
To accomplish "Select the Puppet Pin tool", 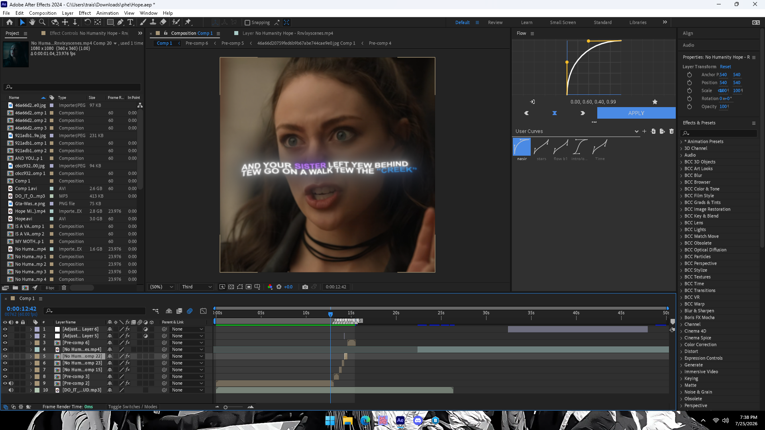I will point(188,22).
